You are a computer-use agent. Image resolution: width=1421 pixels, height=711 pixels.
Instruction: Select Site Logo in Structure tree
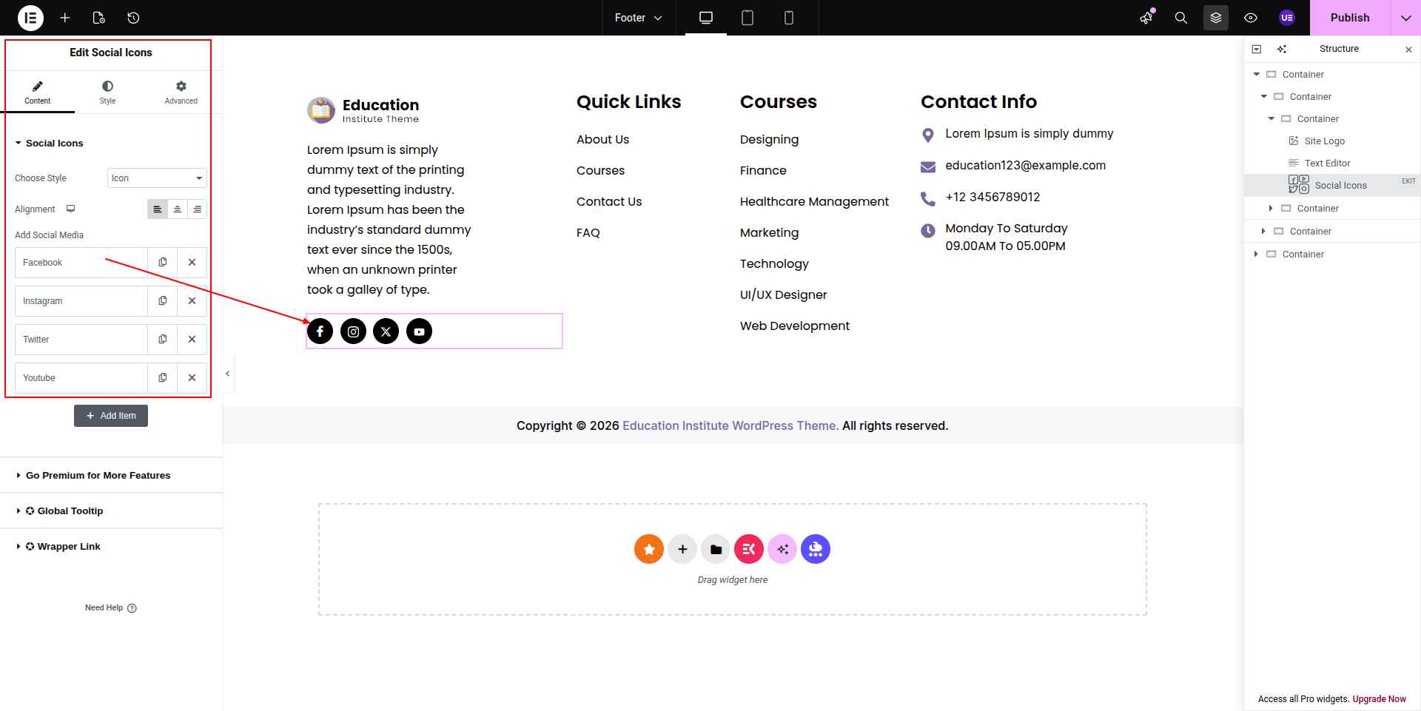pos(1324,141)
